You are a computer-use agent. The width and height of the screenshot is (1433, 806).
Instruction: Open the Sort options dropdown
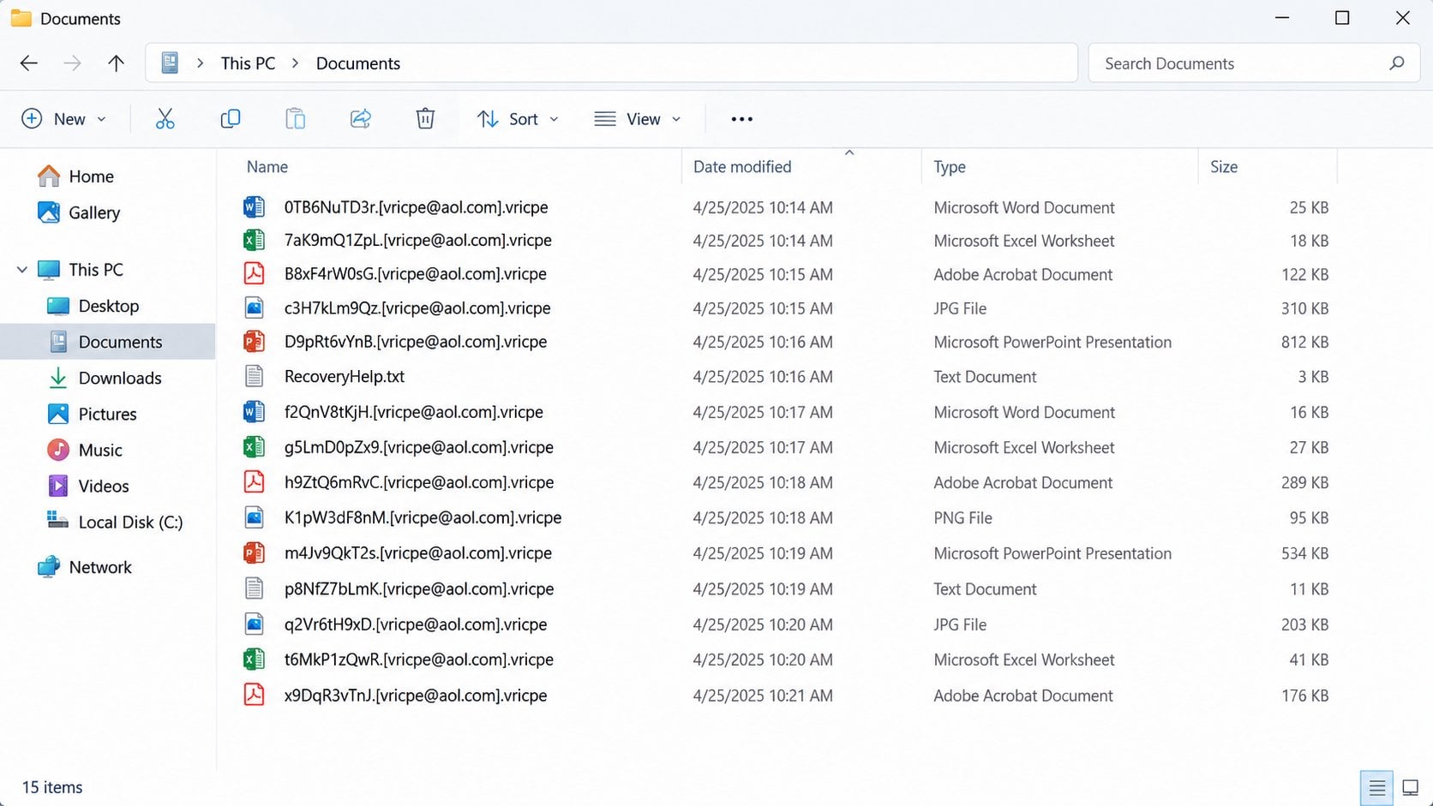518,119
